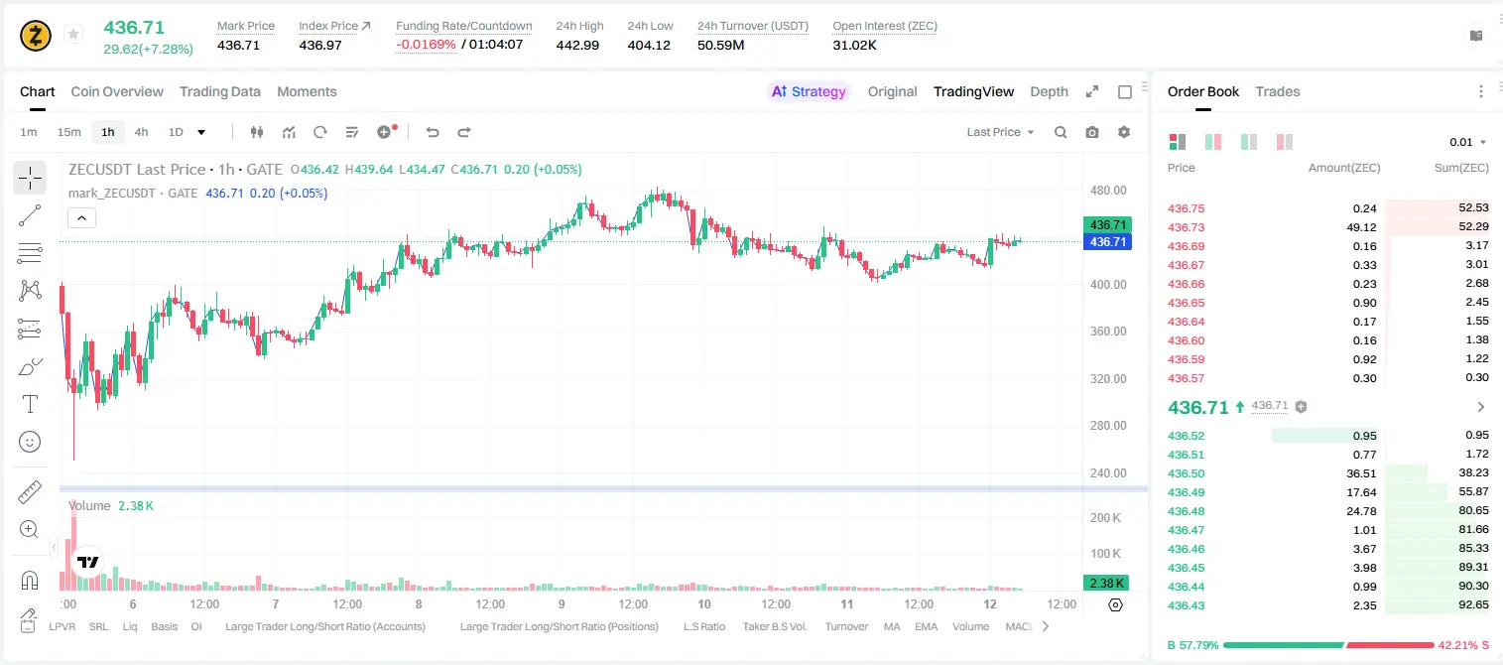Screen dimensions: 1503x665
Task: Click bid price 436.50 row
Action: (x=1328, y=473)
